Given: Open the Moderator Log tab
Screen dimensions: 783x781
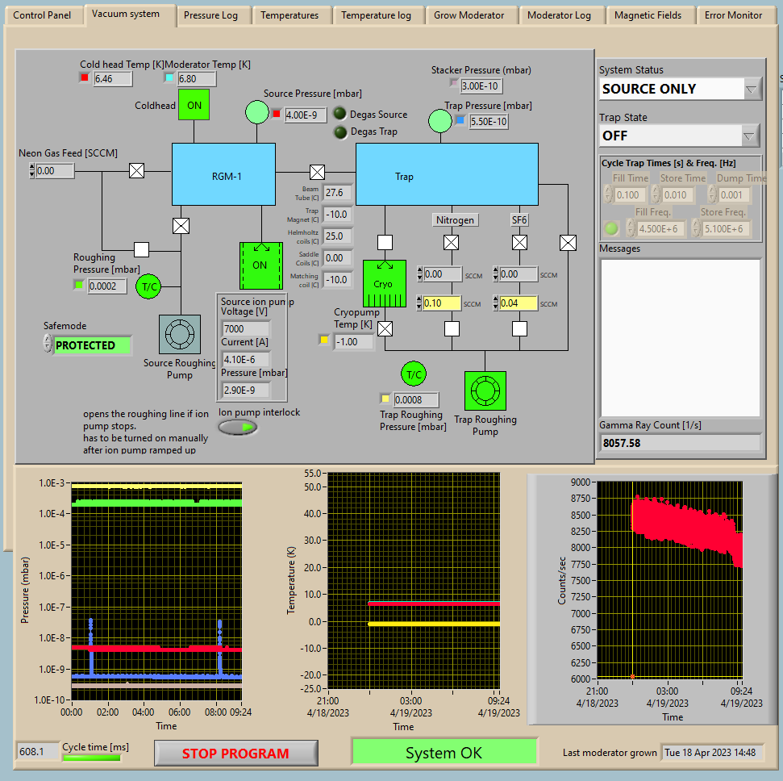Looking at the screenshot, I should coord(560,15).
